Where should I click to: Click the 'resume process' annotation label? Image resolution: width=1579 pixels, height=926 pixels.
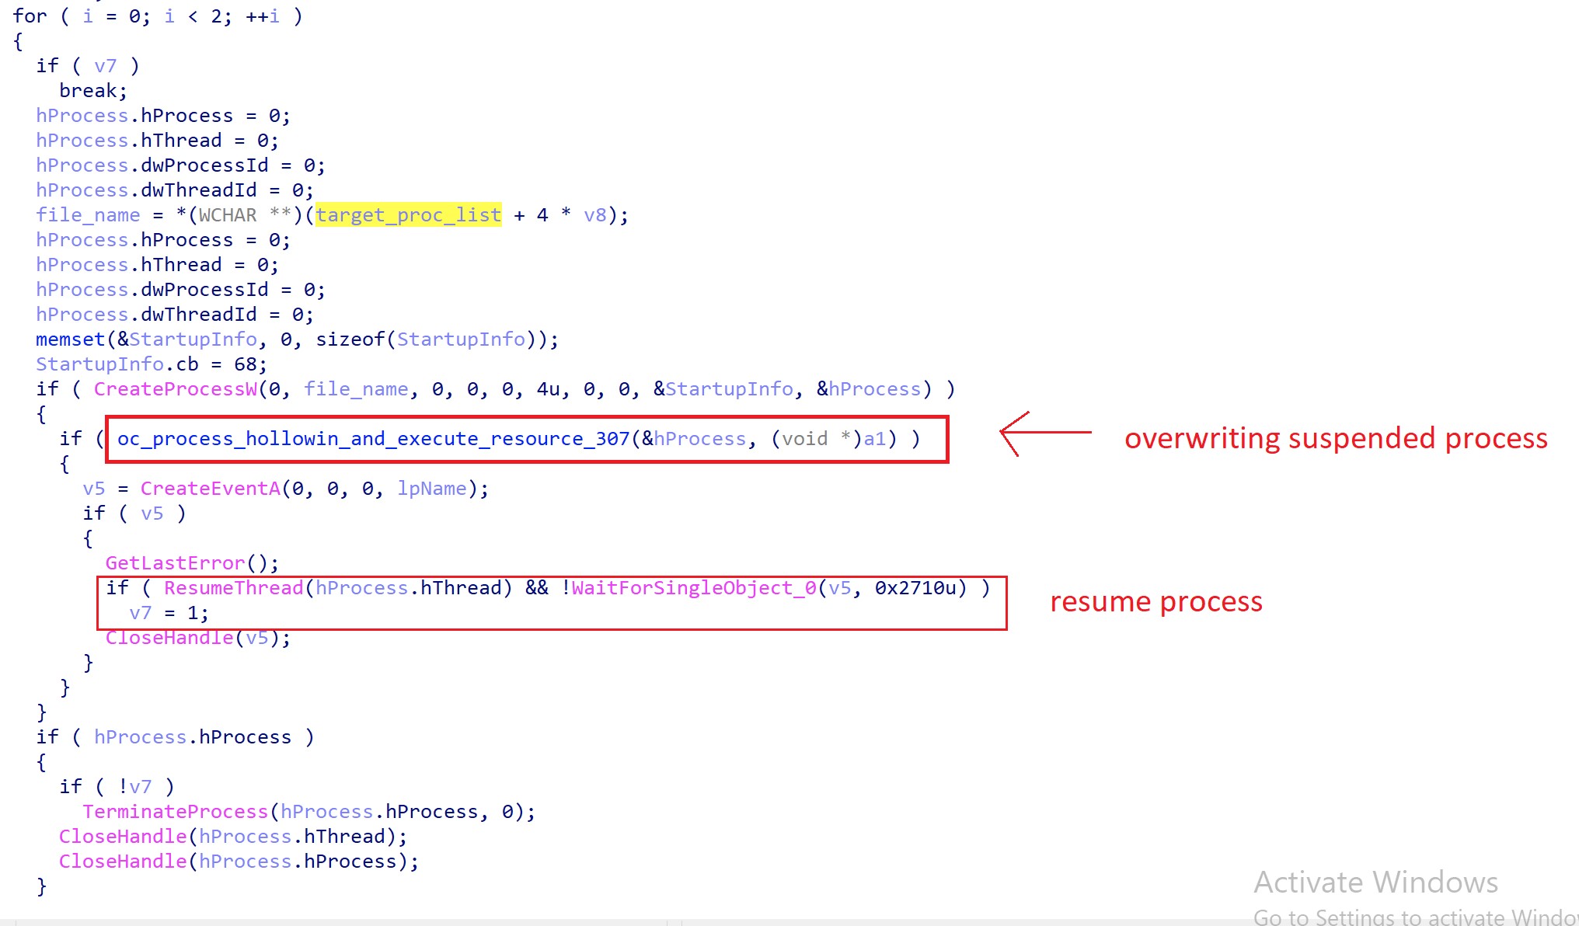click(1155, 602)
